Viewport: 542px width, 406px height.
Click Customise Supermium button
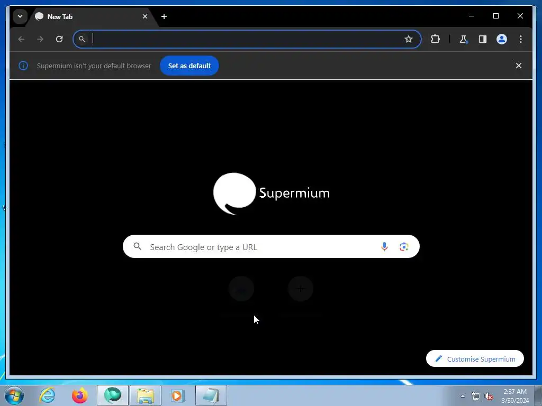[x=475, y=359]
